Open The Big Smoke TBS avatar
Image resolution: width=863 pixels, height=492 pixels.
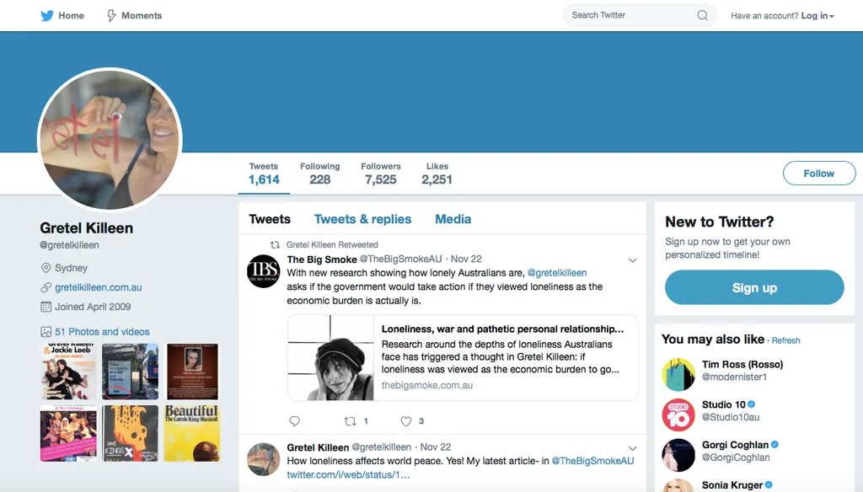pos(263,271)
